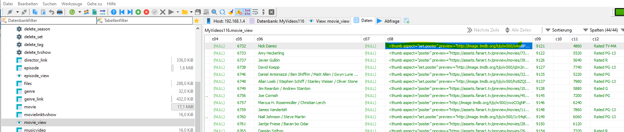Toggle the favorites star filter
The height and width of the screenshot is (132, 624).
197,21
